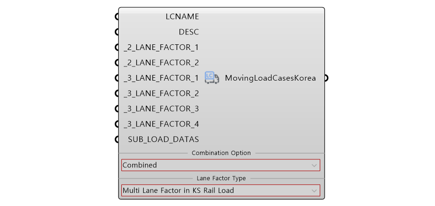Viewport: 435px width, 206px height.
Task: Click the _3_LANE_FACTOR_1 parameter label
Action: (162, 78)
